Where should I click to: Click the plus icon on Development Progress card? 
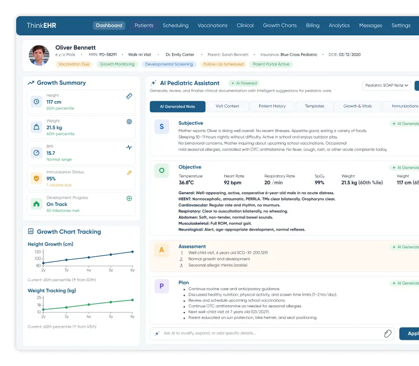129,198
